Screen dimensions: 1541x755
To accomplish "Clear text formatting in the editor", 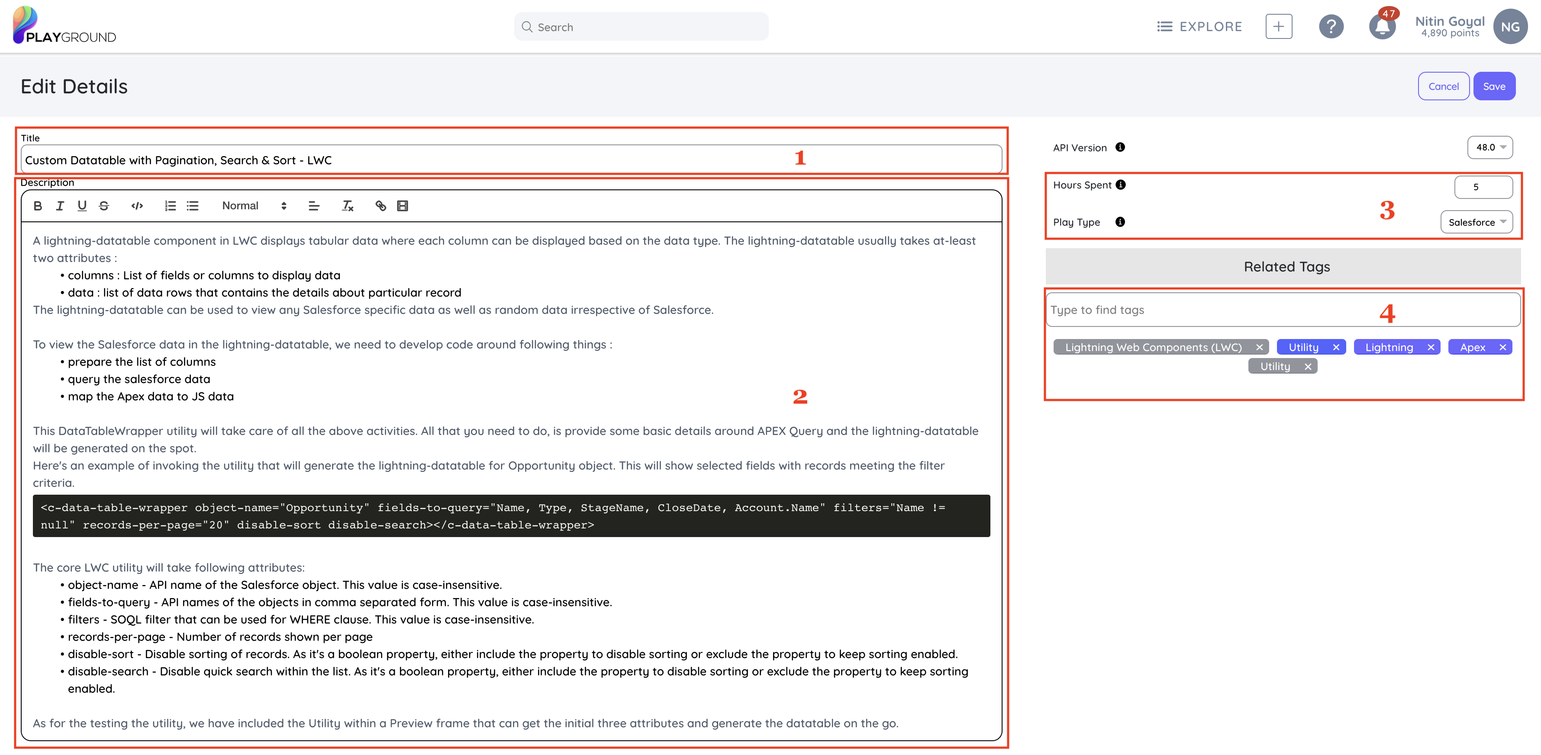I will coord(348,206).
